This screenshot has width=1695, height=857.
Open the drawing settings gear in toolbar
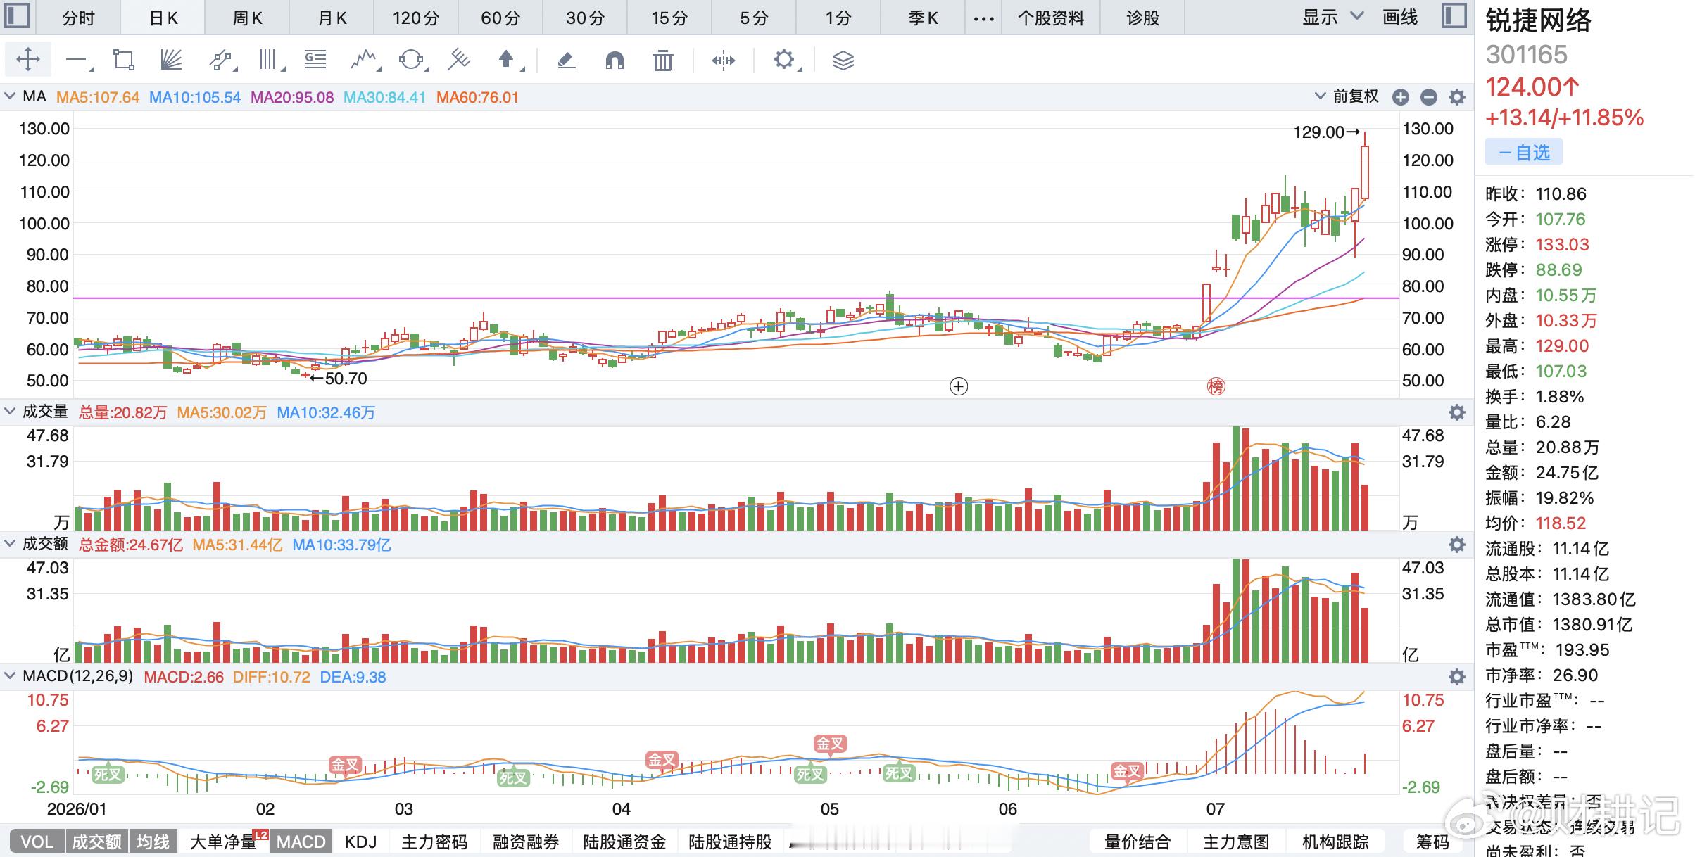pos(783,60)
